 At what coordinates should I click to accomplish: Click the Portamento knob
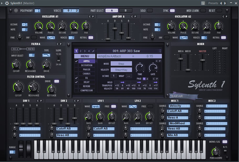pos(216,152)
